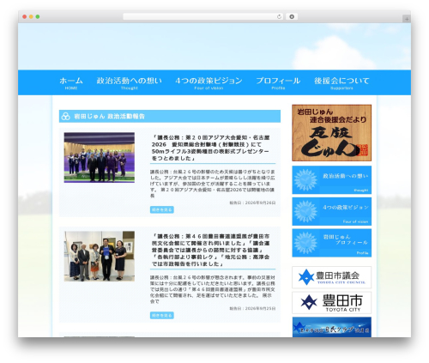Reload the page with the refresh icon
The image size is (429, 363).
click(x=279, y=16)
